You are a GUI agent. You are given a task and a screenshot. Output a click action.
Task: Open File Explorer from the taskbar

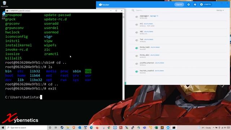tap(68, 127)
